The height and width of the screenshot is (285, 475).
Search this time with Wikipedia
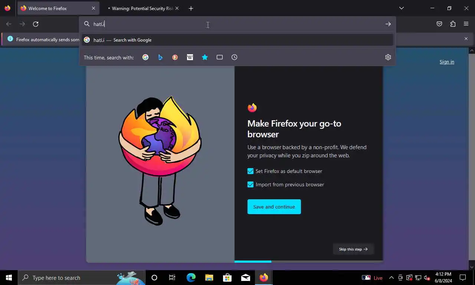[x=190, y=57]
